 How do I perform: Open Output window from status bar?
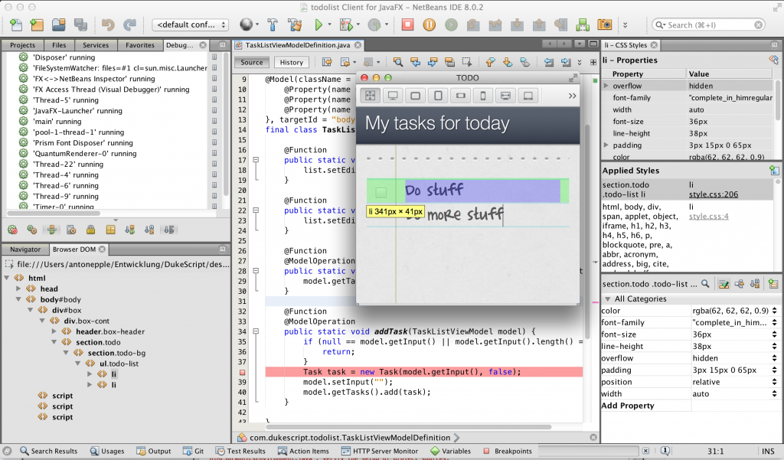[153, 451]
